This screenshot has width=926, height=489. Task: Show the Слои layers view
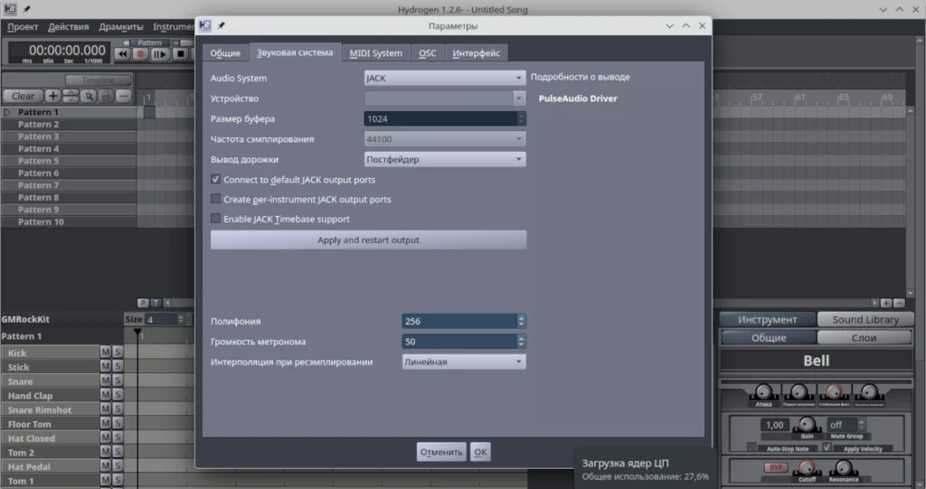coord(864,338)
